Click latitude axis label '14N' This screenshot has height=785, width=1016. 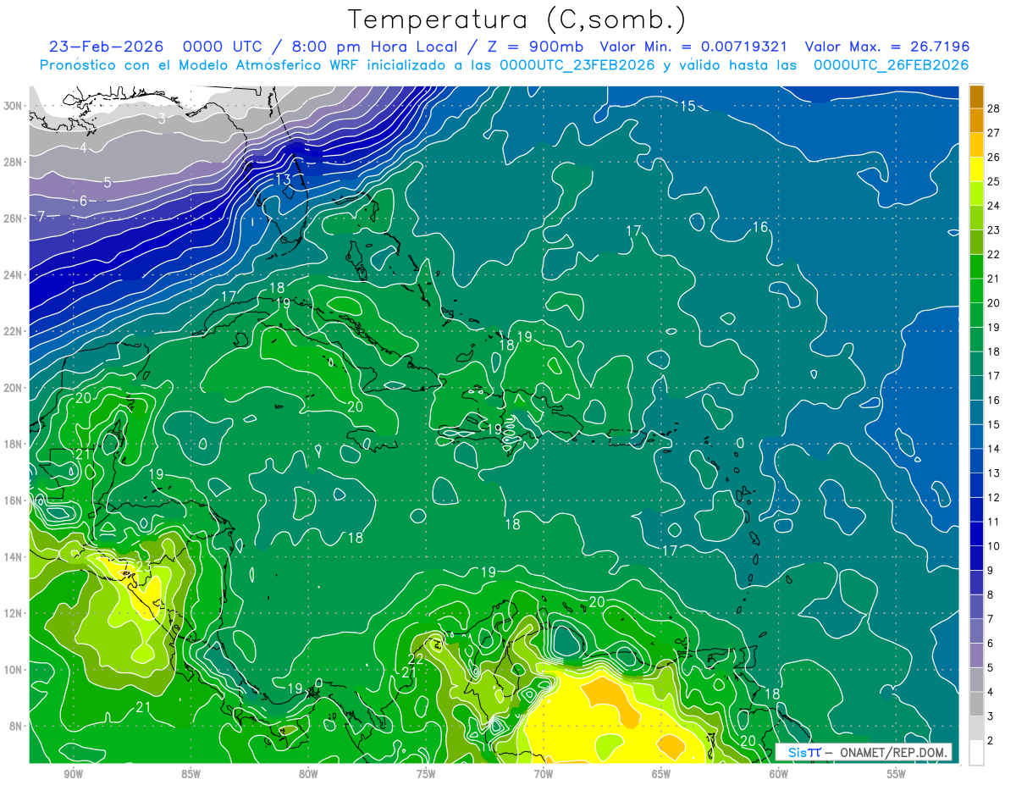[14, 556]
